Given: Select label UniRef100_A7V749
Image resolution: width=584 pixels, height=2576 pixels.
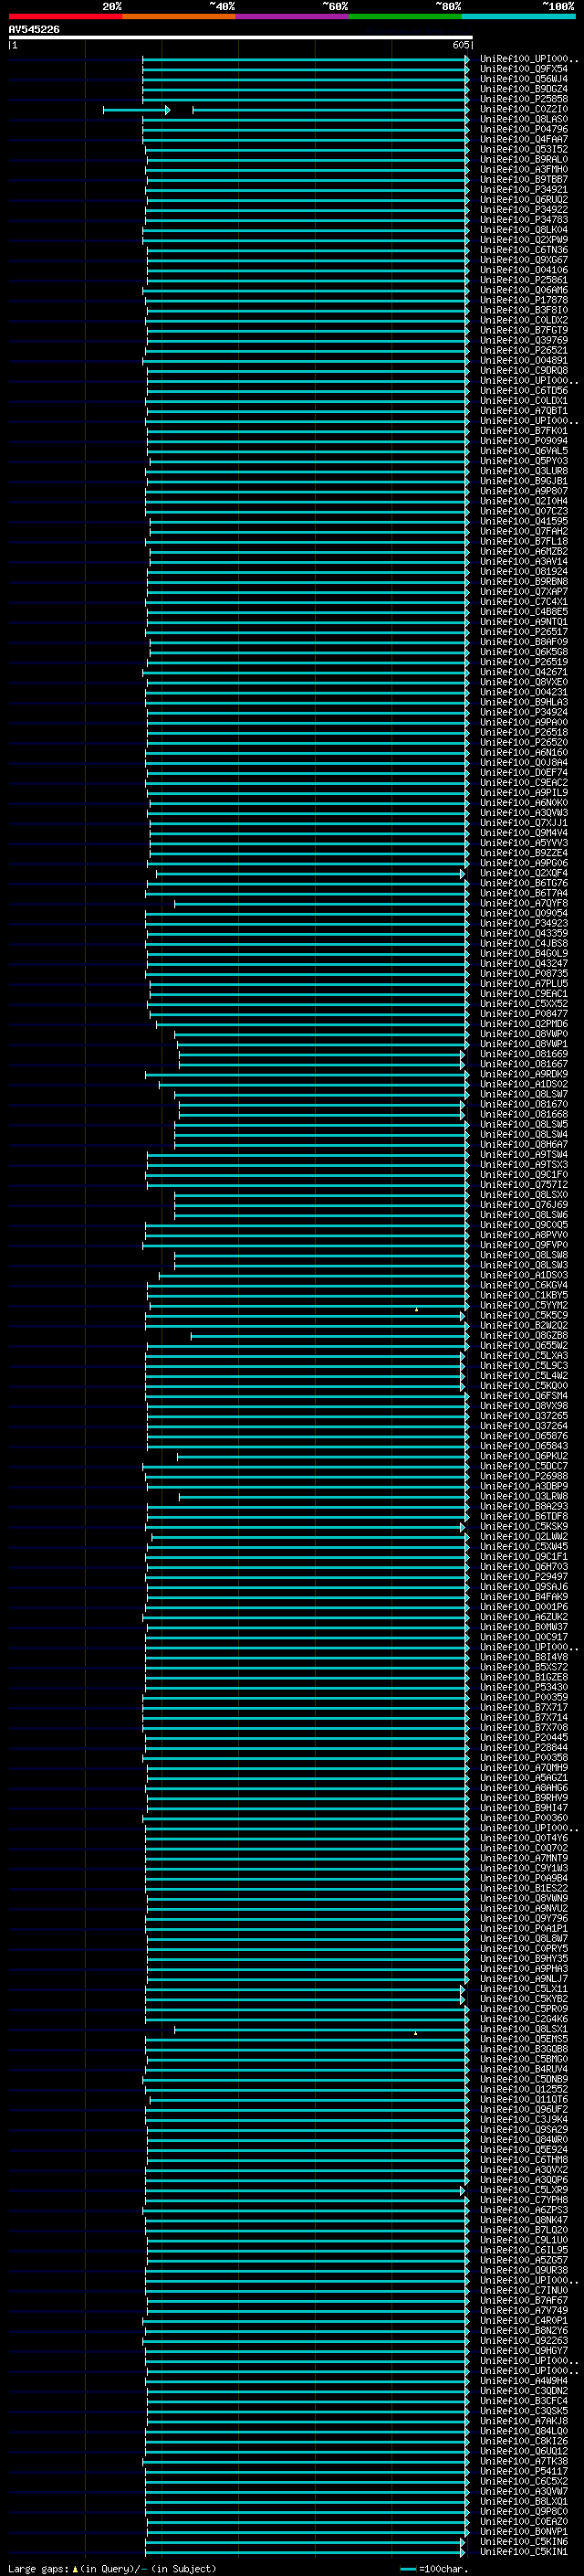Looking at the screenshot, I should 524,2311.
